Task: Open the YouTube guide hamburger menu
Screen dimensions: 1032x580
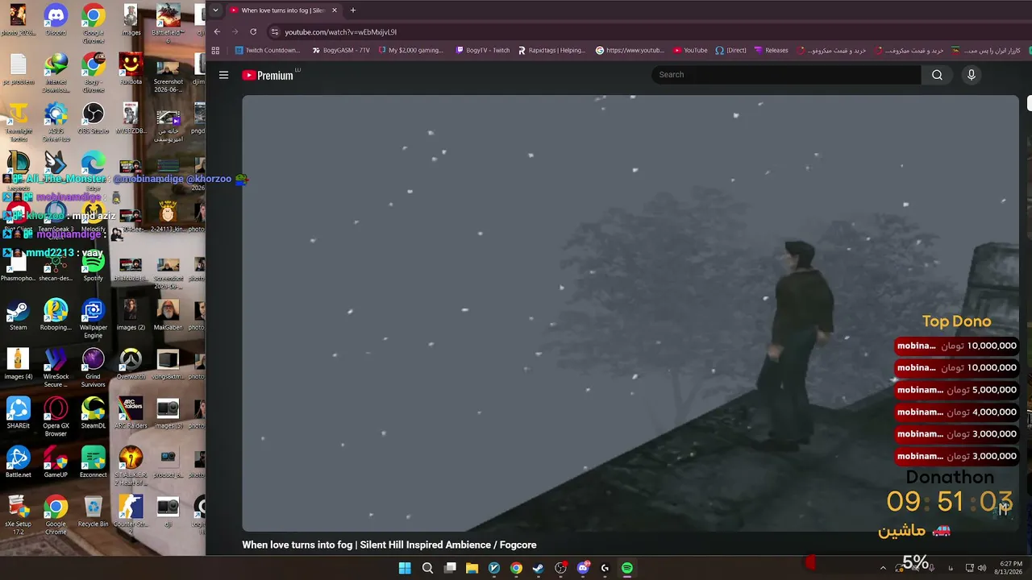Action: [x=223, y=75]
